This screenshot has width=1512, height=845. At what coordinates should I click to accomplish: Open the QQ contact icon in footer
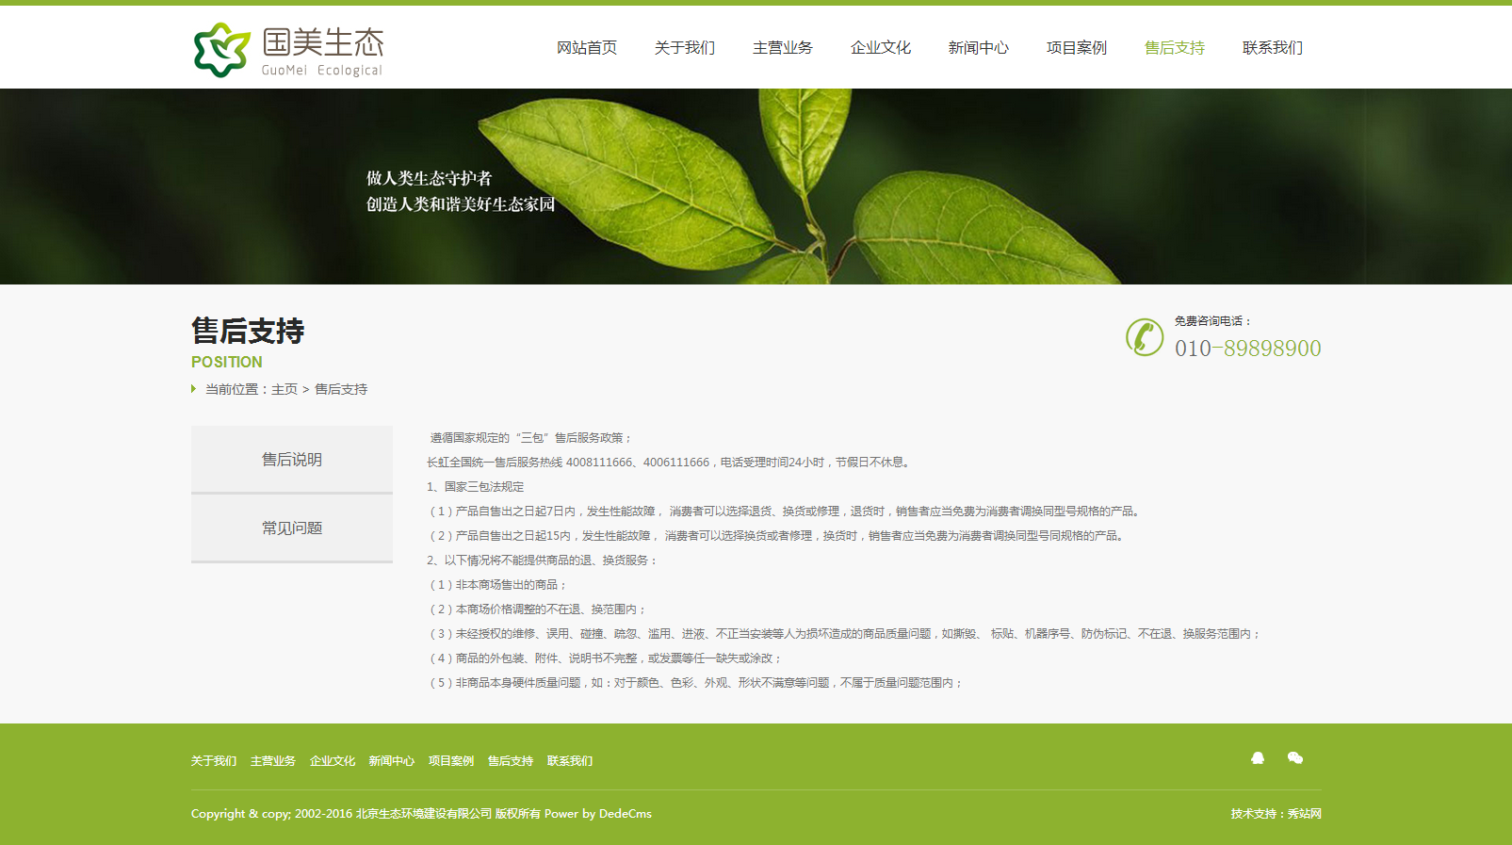1257,758
